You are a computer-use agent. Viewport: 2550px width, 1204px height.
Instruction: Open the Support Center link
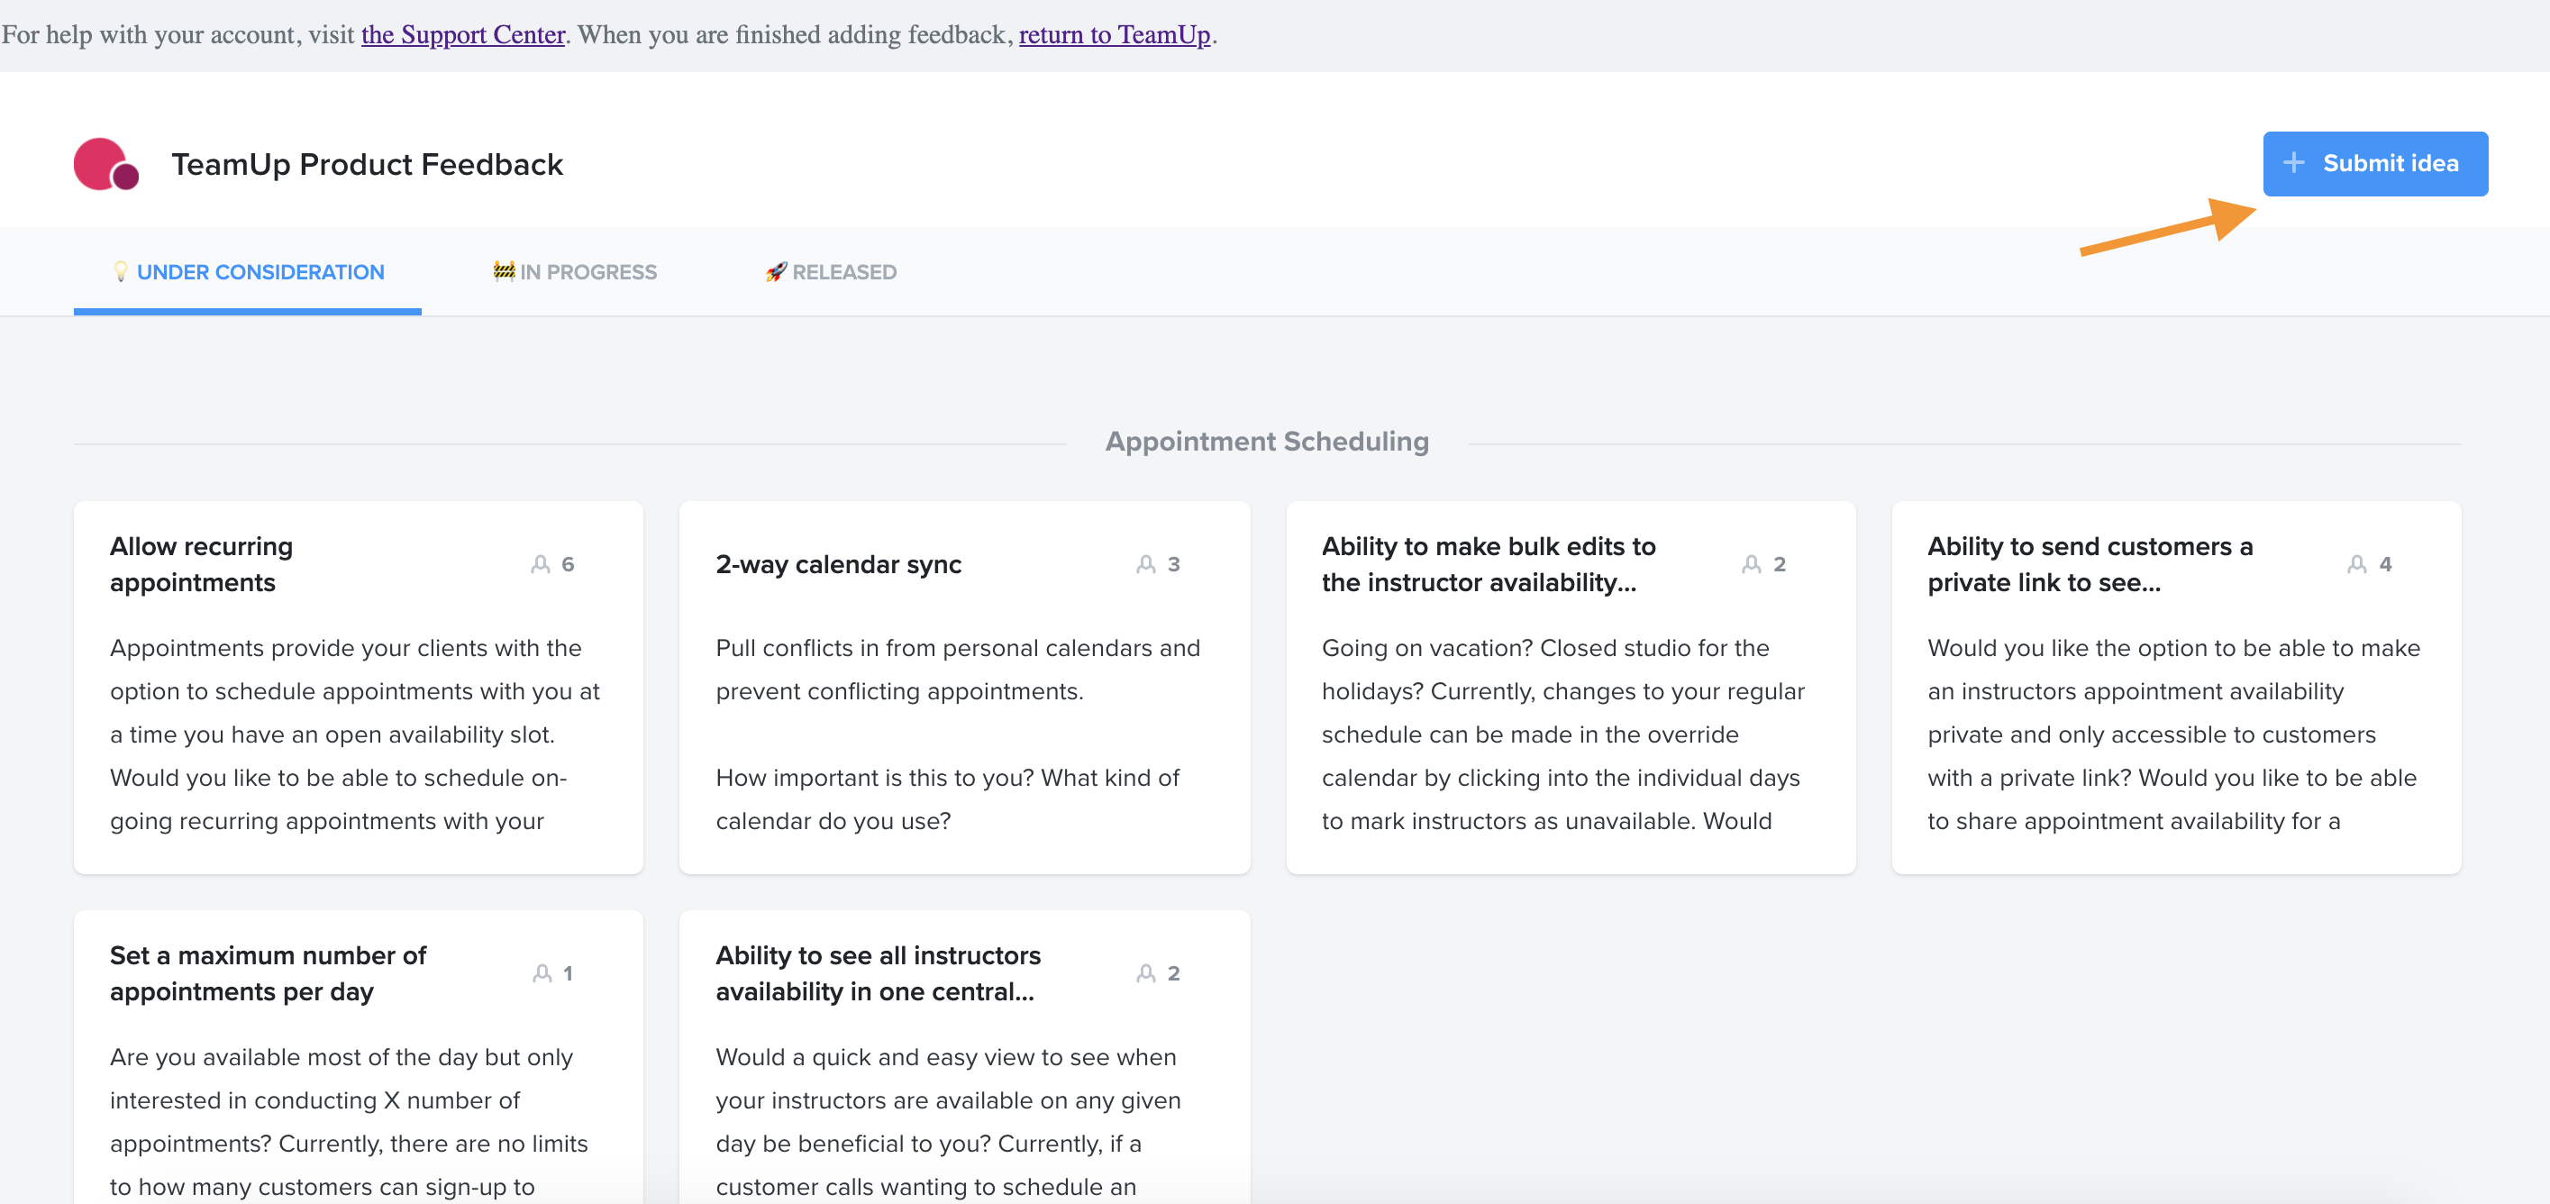[x=462, y=34]
